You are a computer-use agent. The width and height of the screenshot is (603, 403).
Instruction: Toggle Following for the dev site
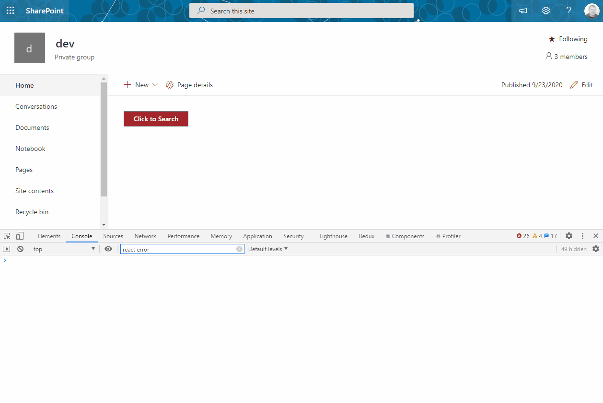[568, 39]
